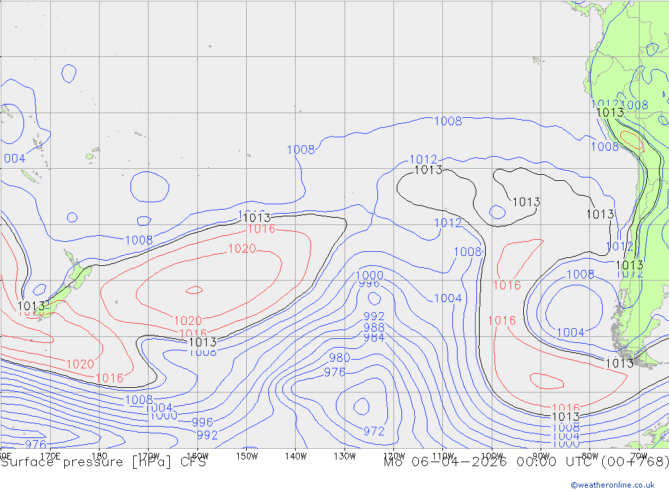Click the 170W longitude axis label
Image resolution: width=669 pixels, height=491 pixels.
(149, 456)
